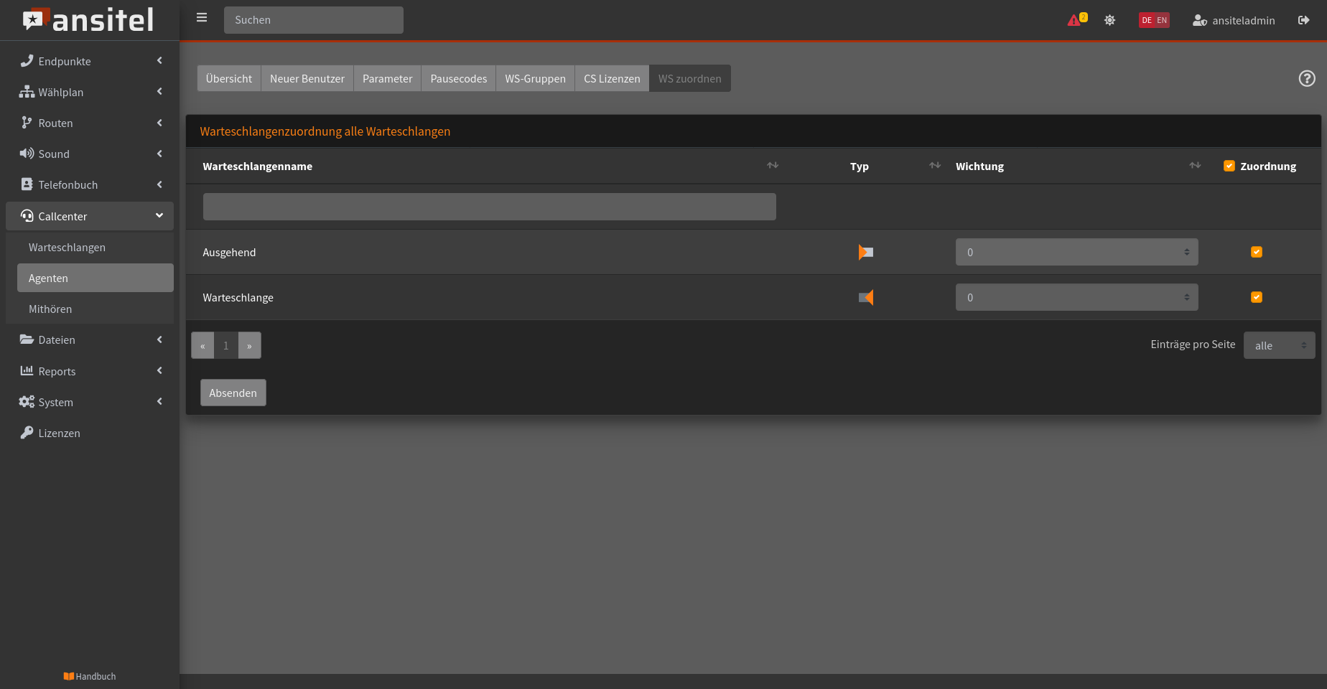Switch to the Pausecodes tab
The image size is (1327, 689).
(458, 79)
